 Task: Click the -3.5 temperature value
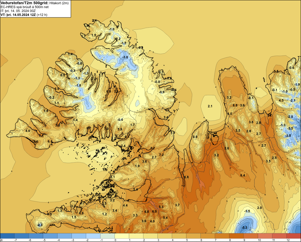click(290, 128)
